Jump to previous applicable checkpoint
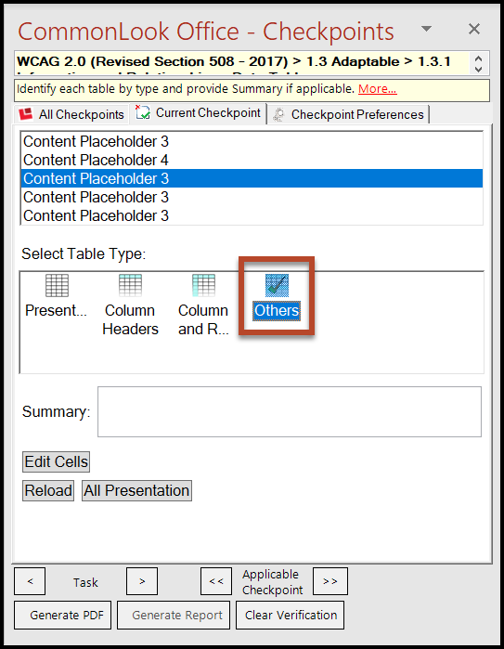The image size is (504, 649). tap(216, 581)
